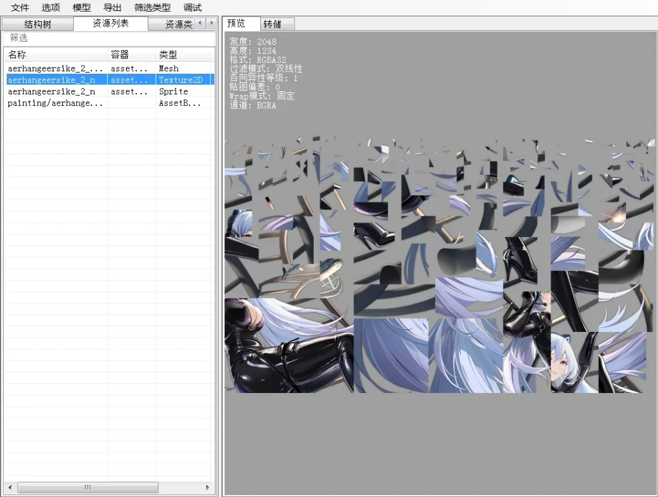This screenshot has height=497, width=658.
Task: Switch to the 结构树 tab
Action: click(38, 24)
